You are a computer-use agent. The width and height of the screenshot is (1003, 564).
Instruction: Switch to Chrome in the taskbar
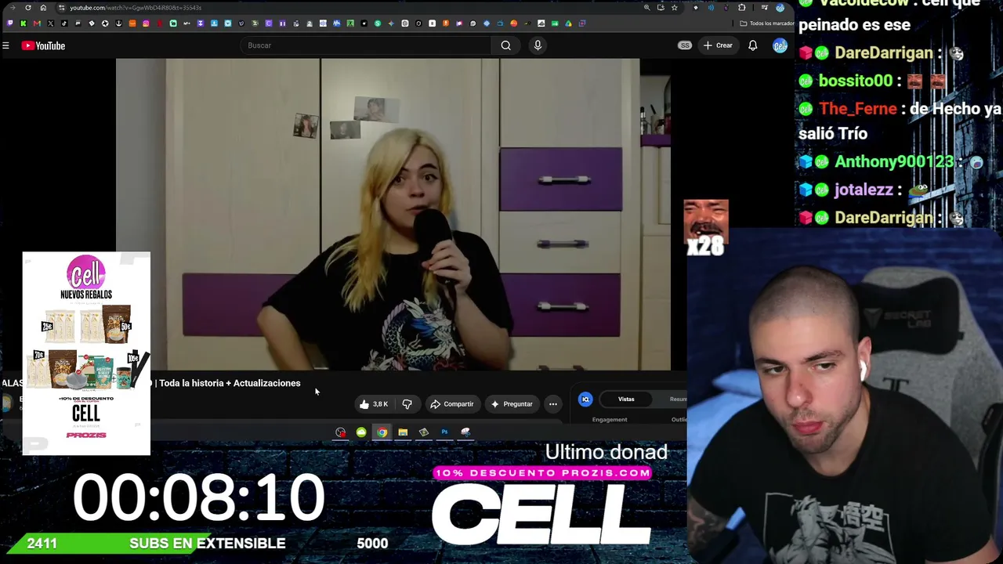coord(382,432)
